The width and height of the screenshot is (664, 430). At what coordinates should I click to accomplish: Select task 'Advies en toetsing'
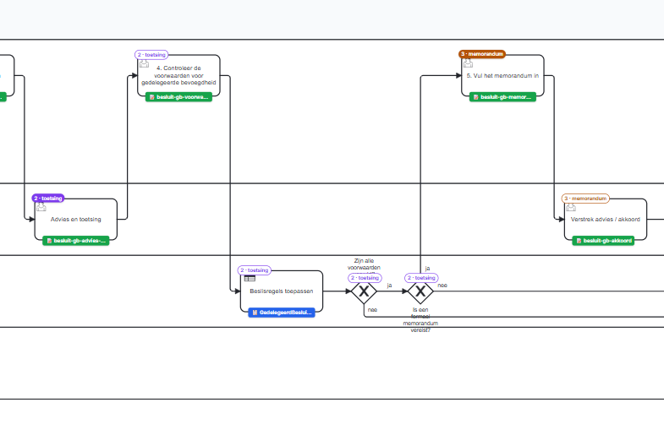pyautogui.click(x=76, y=220)
